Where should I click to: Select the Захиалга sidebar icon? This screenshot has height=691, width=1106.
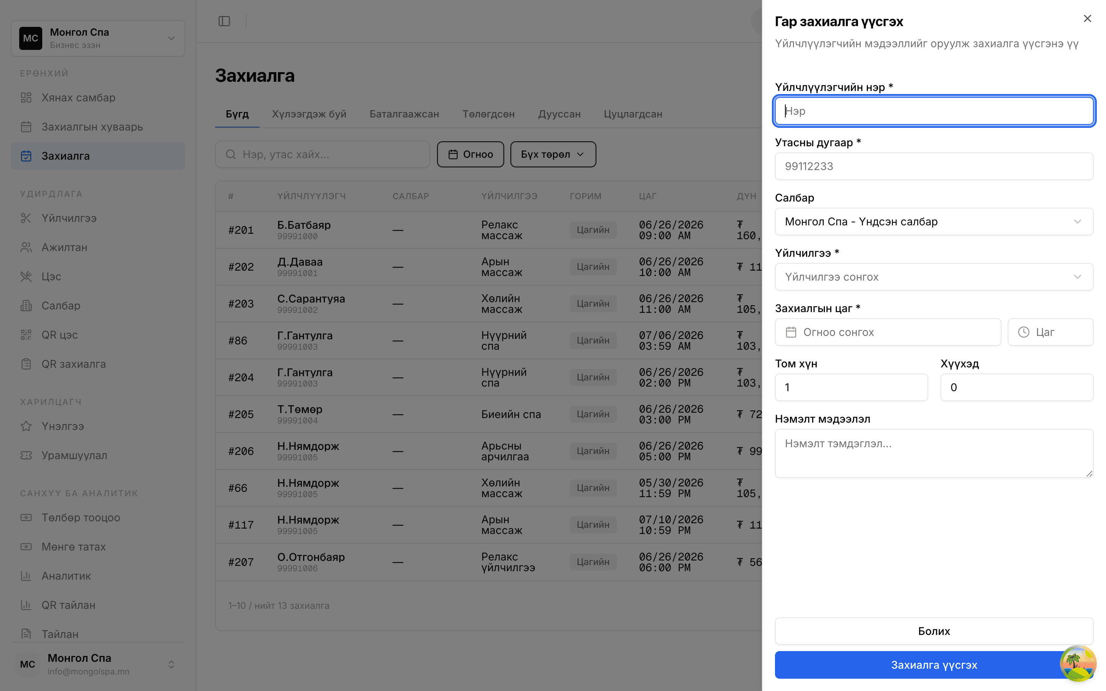[26, 156]
